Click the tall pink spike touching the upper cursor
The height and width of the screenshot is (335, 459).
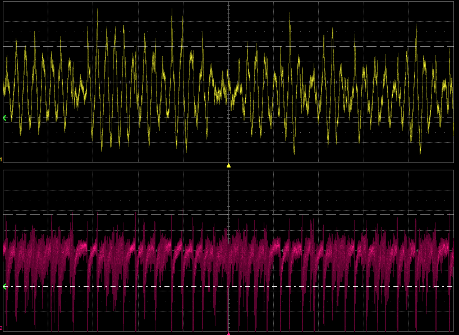point(183,213)
